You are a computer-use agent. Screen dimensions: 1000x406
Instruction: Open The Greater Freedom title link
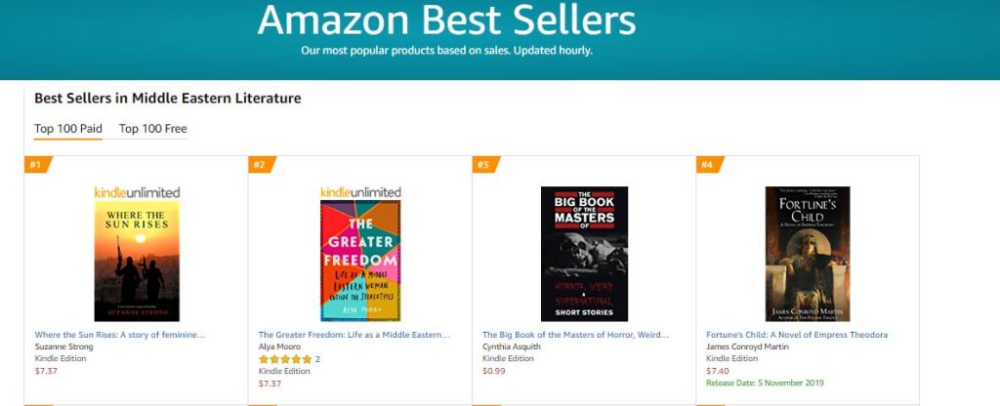click(354, 335)
